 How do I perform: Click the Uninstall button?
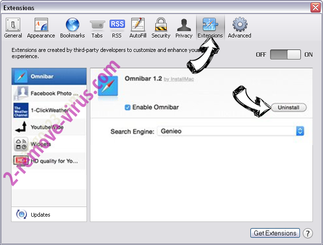288,108
